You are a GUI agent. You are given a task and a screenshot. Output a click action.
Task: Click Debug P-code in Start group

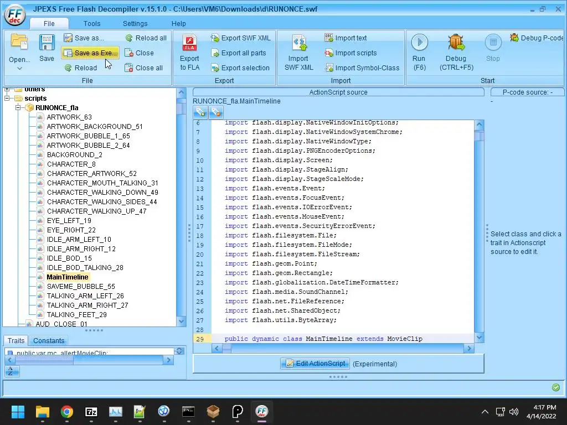[x=537, y=38]
